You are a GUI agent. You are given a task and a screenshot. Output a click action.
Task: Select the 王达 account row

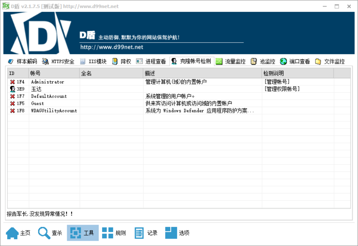(x=179, y=89)
